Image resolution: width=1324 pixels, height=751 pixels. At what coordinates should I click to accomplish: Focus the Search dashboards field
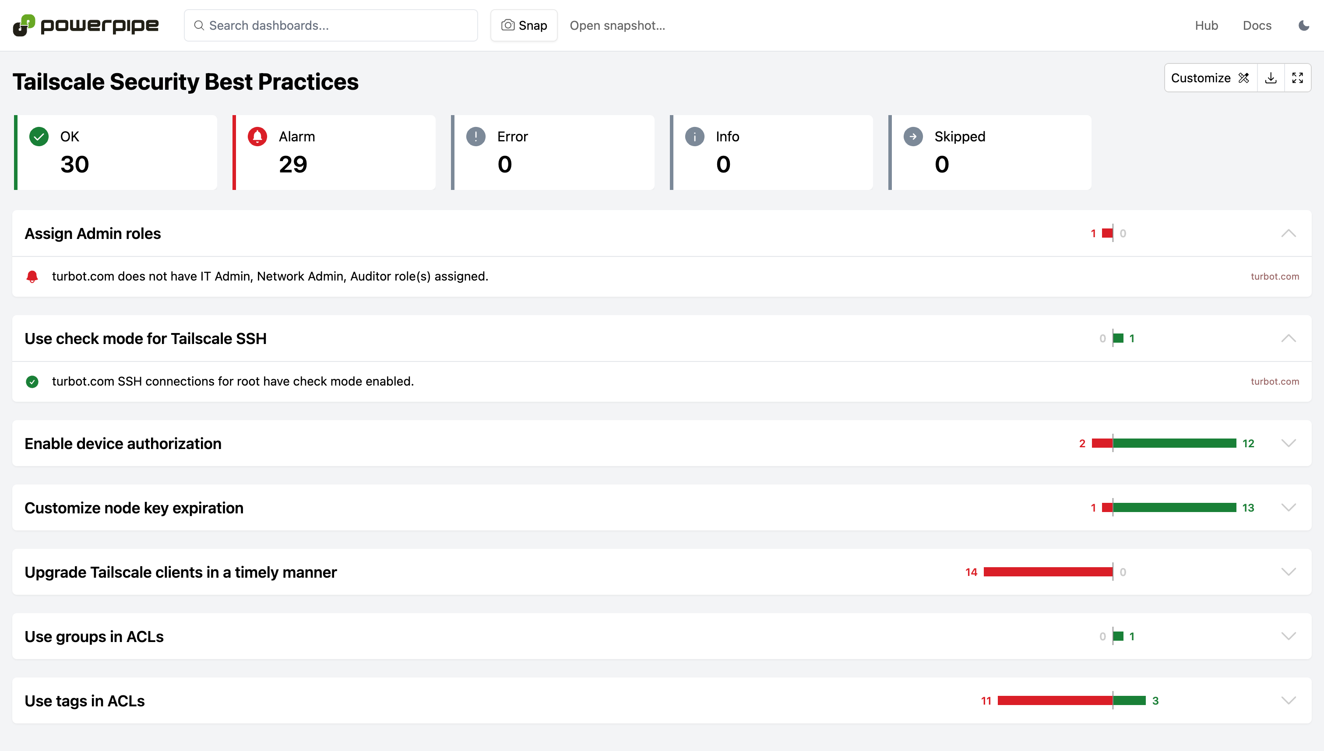tap(331, 25)
